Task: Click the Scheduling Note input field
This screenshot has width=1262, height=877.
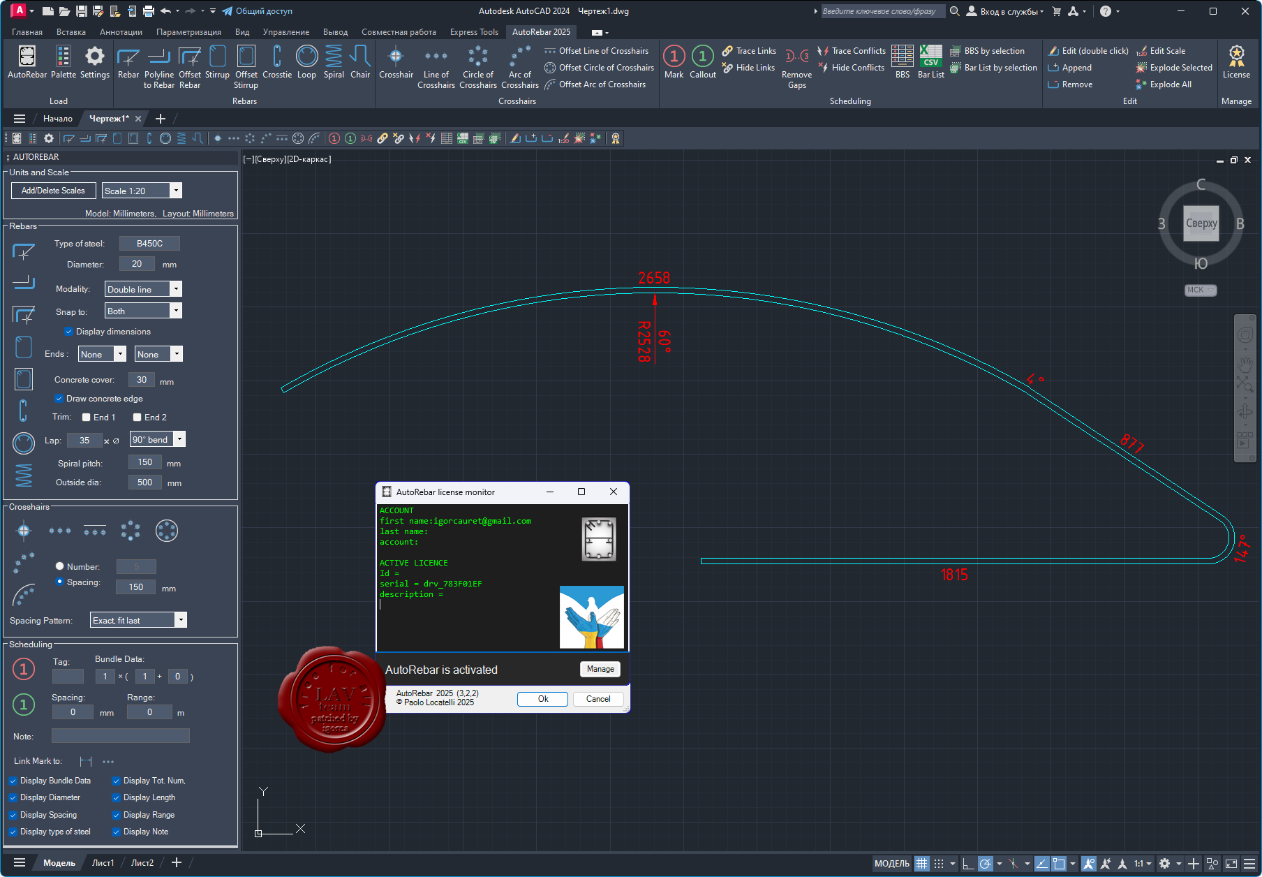Action: coord(121,736)
